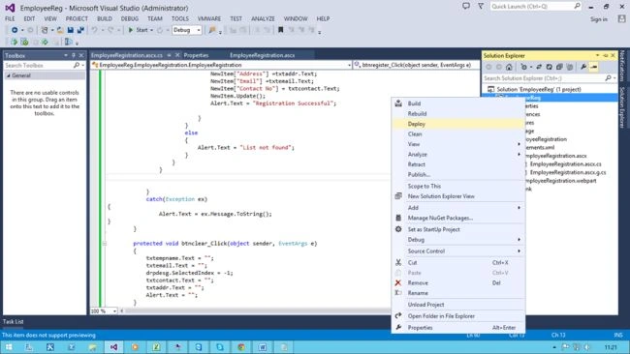
Task: Select Unload Project in context menu
Action: click(458, 305)
